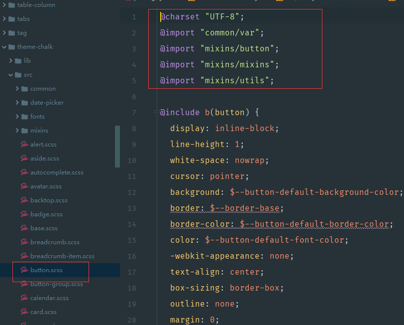404x325 pixels.
Task: Click Sass icon of card.scss
Action: 24,312
